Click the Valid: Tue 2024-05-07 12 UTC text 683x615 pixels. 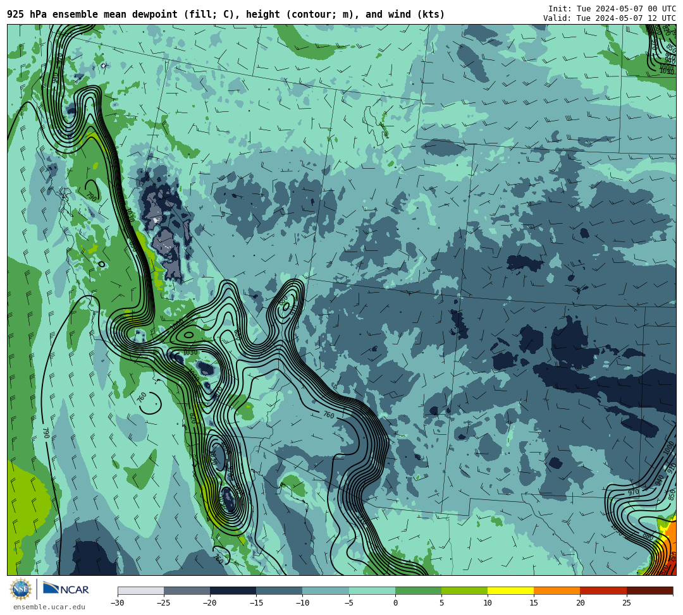(610, 18)
